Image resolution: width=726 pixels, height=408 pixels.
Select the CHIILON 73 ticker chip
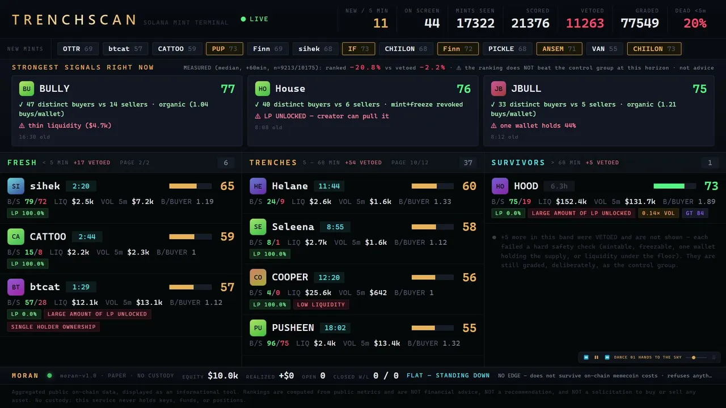coord(654,49)
